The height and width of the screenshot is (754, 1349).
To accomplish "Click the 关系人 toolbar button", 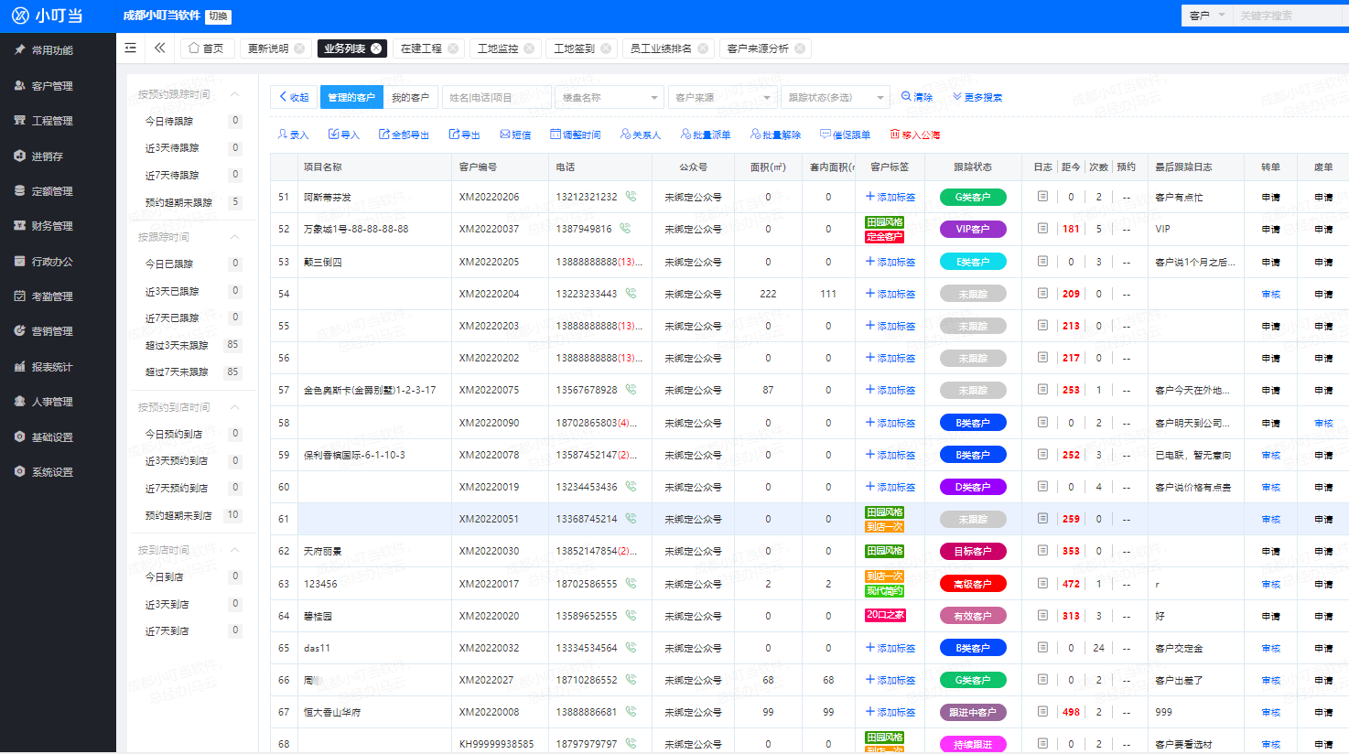I will 641,135.
